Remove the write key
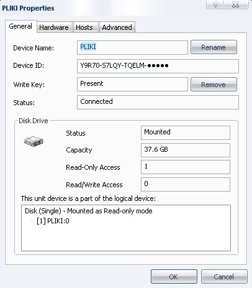This screenshot has width=252, height=288. click(214, 85)
